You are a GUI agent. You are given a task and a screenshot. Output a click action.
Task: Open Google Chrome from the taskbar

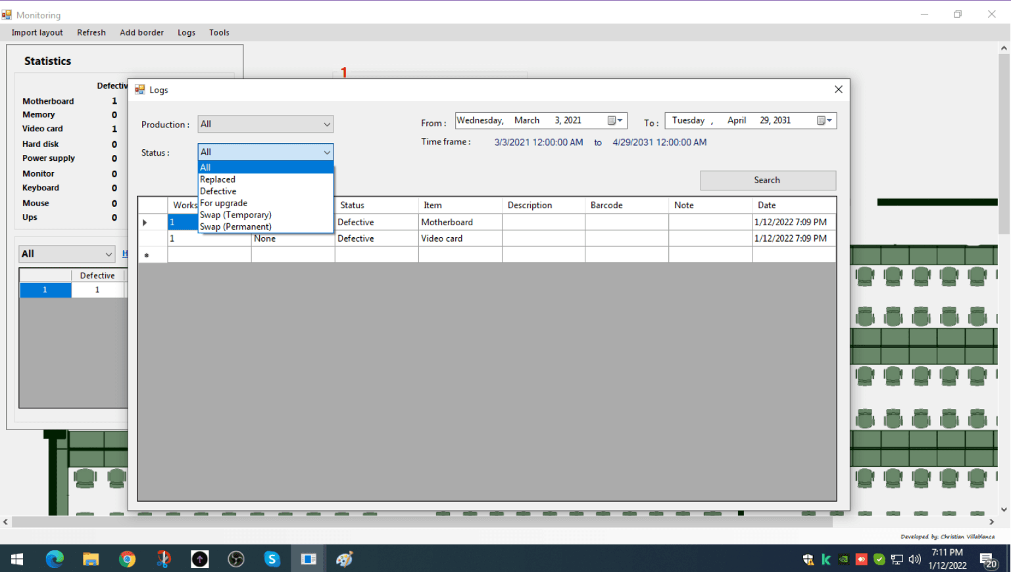click(127, 559)
